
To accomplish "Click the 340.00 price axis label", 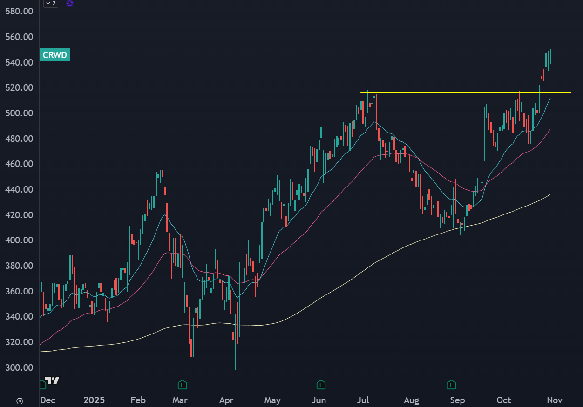I will [19, 316].
